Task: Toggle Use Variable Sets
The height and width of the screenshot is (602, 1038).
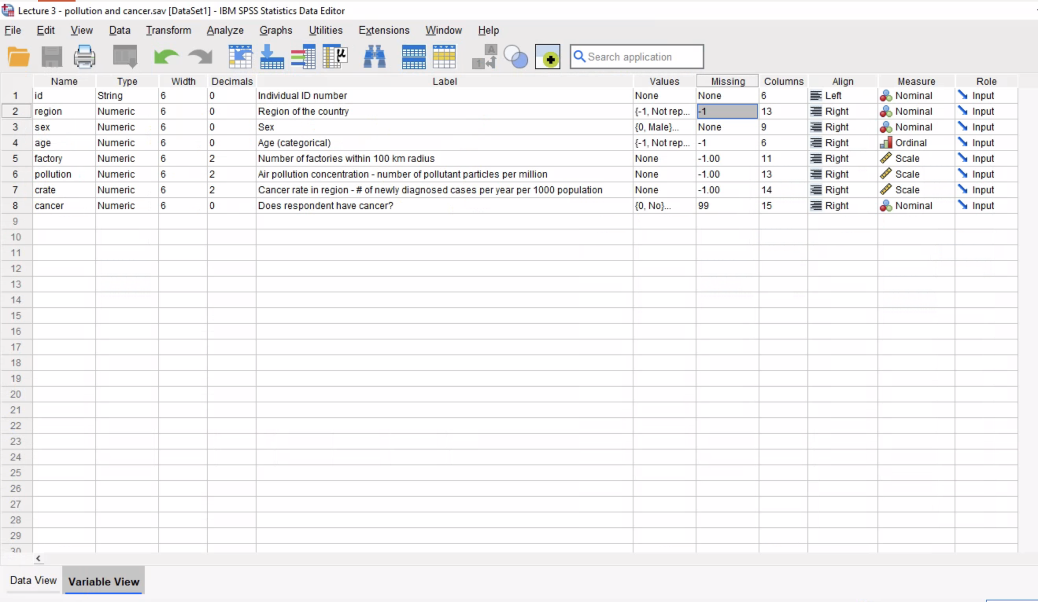Action: pos(516,56)
